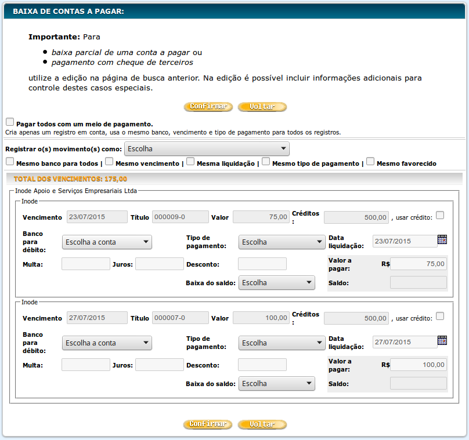Click the top Confirmar button
469x440 pixels.
click(208, 107)
